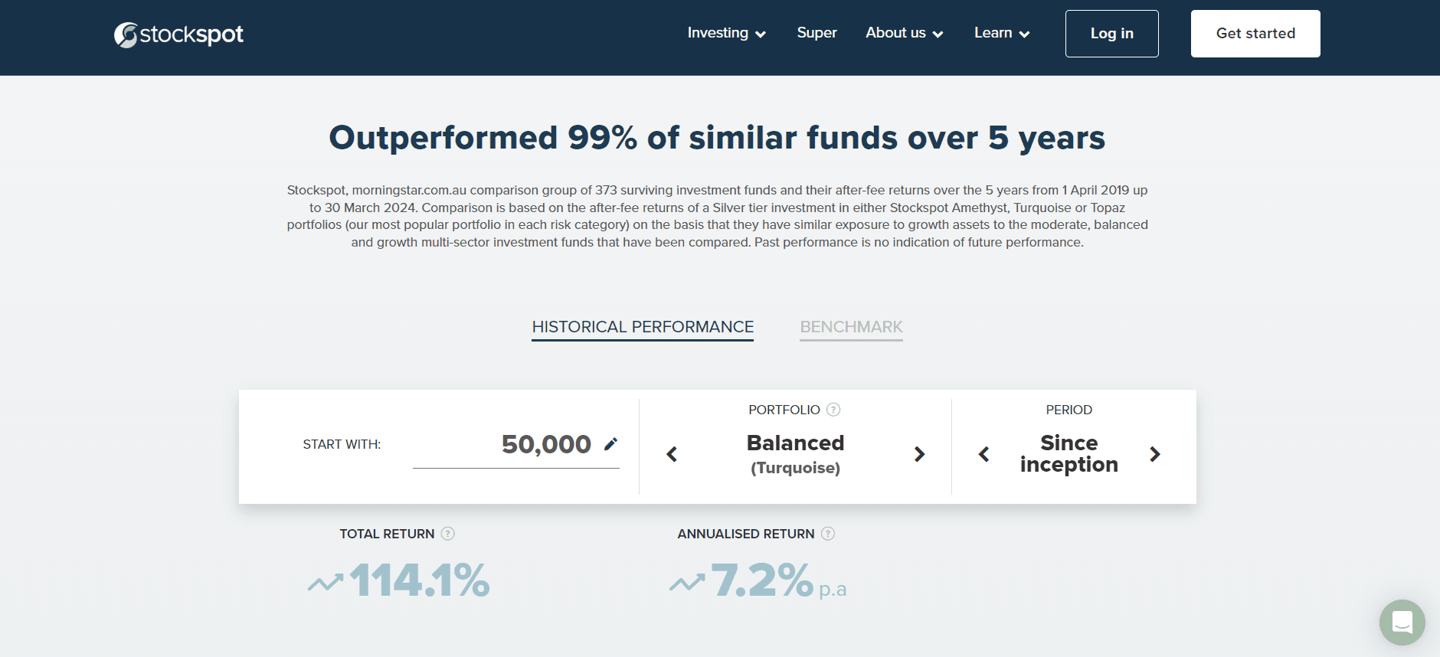Click the Stockspot logo
Screen dimensions: 1440x657
click(x=178, y=34)
